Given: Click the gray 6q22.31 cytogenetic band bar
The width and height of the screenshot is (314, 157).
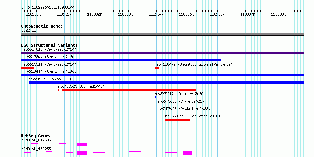Looking at the screenshot, I should 162,34.
